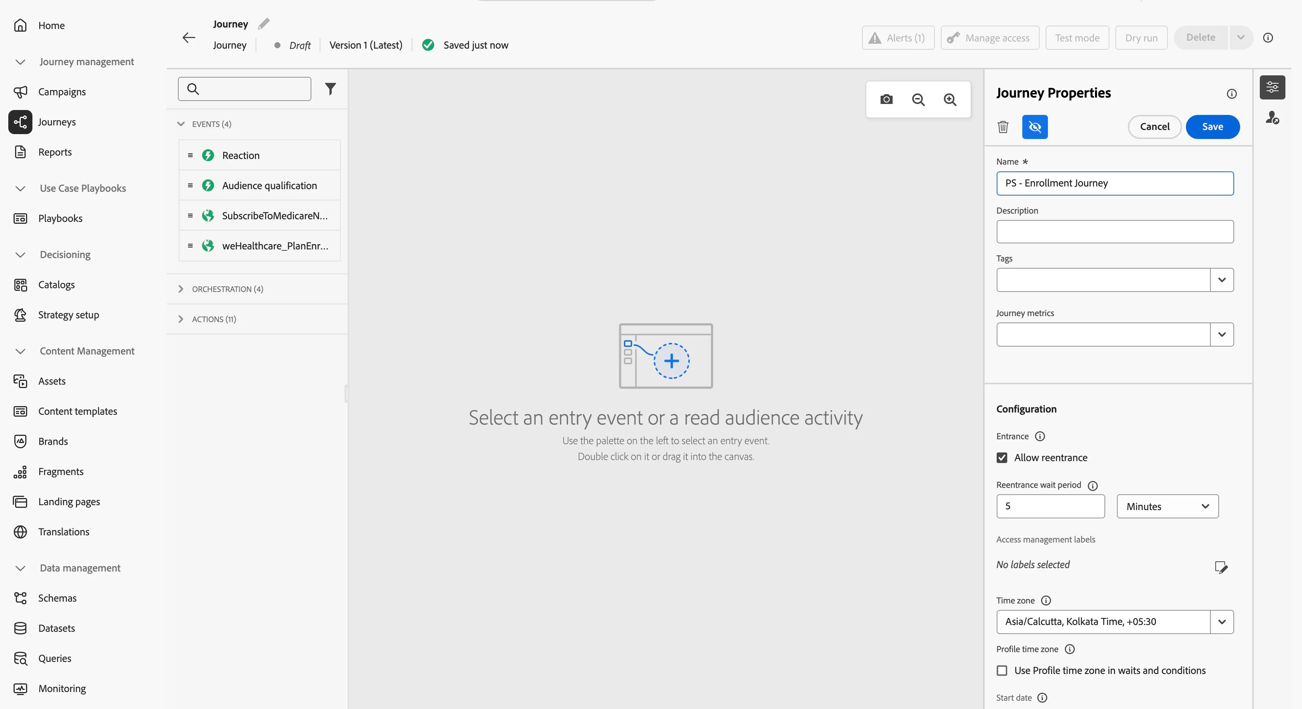This screenshot has width=1302, height=709.
Task: Open Reports in the left navigation
Action: [55, 152]
